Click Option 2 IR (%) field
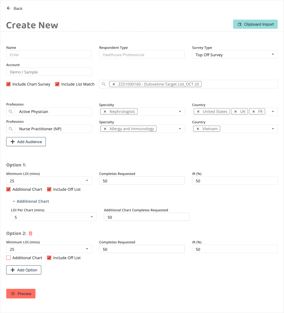This screenshot has height=313, width=284. coord(235,249)
